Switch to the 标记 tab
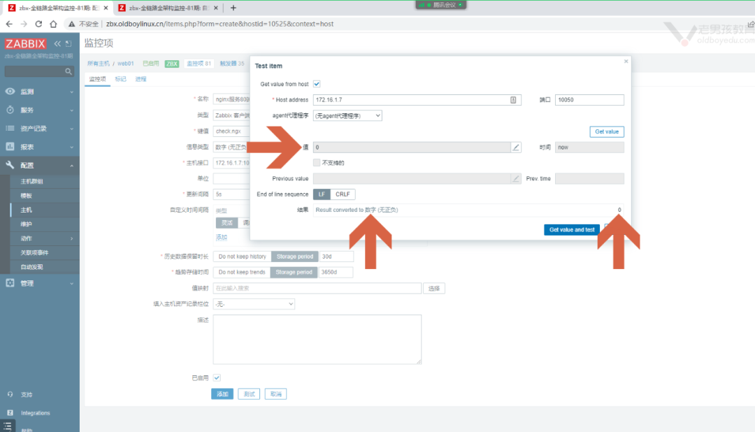This screenshot has height=432, width=755. (120, 79)
